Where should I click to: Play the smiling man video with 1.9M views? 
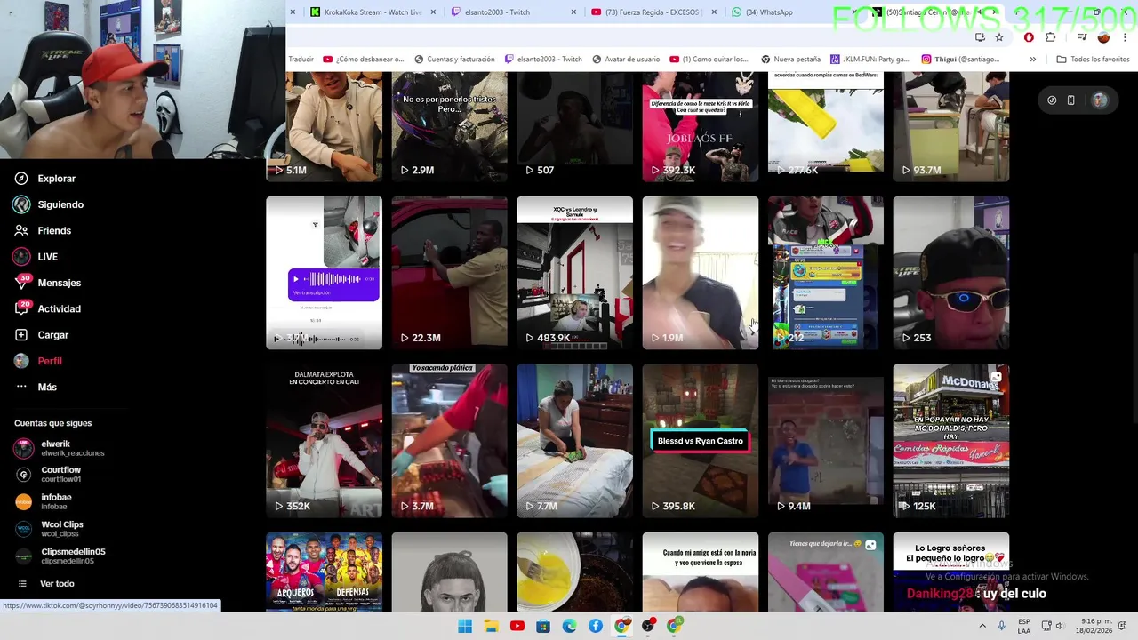[701, 273]
